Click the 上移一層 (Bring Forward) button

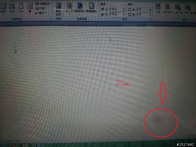(178, 9)
